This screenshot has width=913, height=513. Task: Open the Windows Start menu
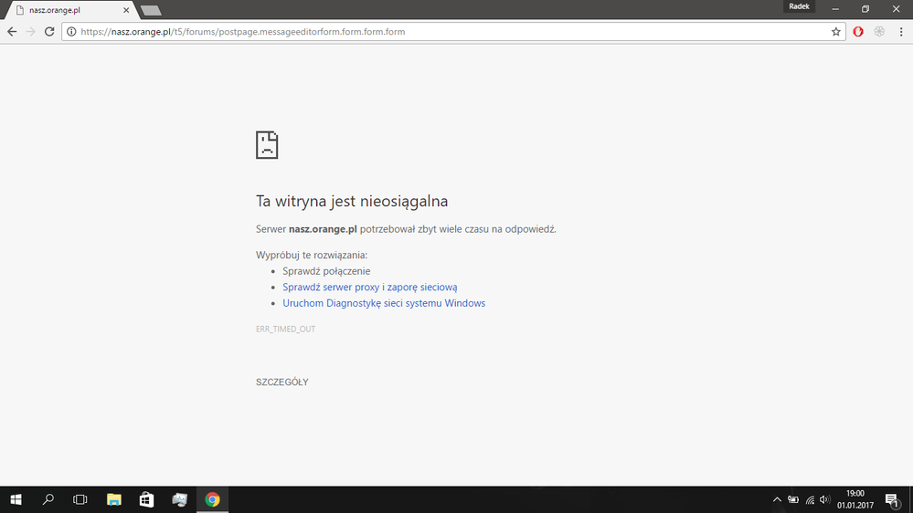[x=16, y=499]
